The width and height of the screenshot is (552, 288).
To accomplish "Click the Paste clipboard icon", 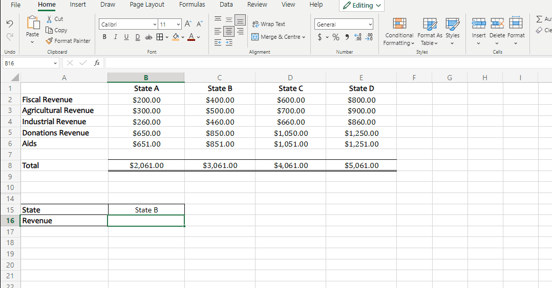I will [x=33, y=22].
